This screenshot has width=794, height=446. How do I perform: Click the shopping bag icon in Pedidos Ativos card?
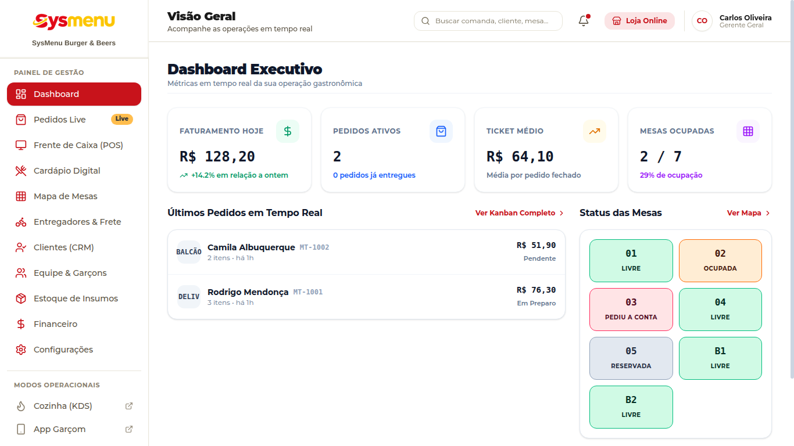[x=441, y=131]
